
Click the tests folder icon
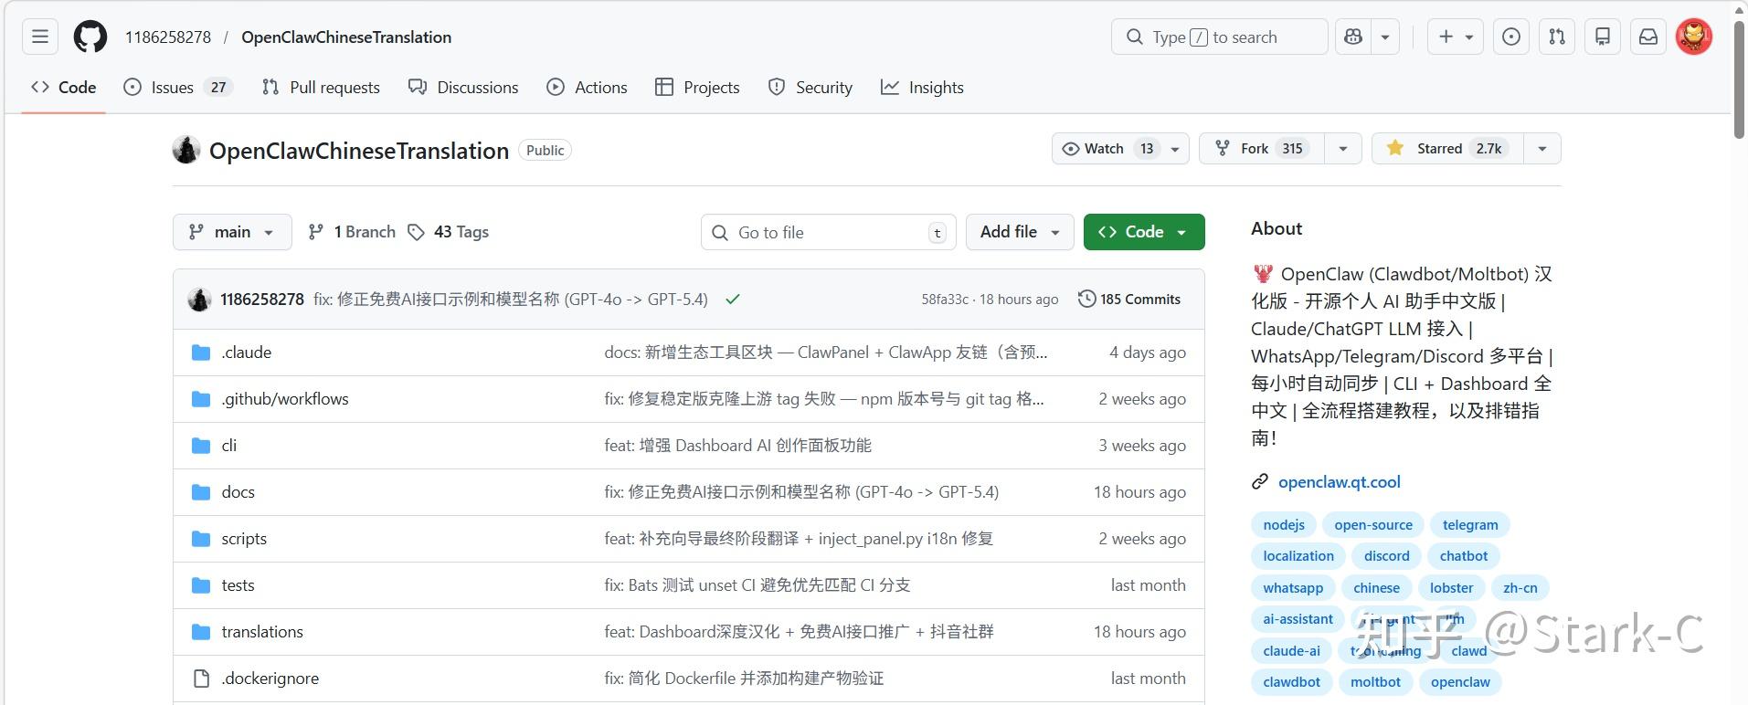[201, 585]
